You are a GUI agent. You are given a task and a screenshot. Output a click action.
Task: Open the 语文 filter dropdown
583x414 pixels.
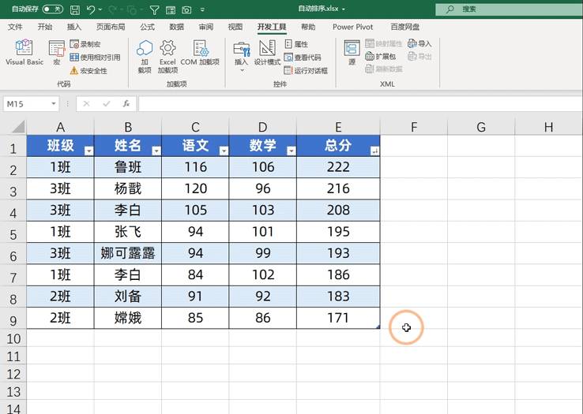coord(224,151)
